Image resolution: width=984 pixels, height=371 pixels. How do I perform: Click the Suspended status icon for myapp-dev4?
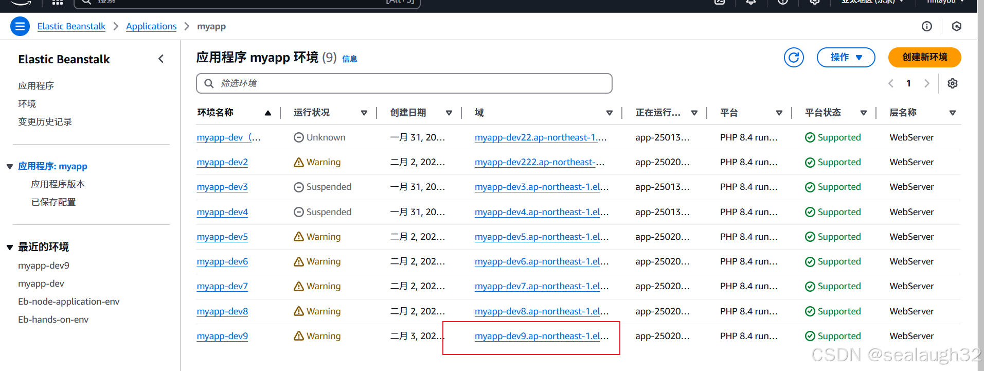(x=298, y=212)
